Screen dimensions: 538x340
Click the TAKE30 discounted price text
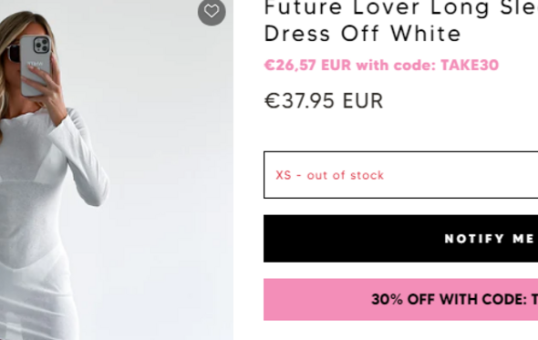pyautogui.click(x=381, y=66)
